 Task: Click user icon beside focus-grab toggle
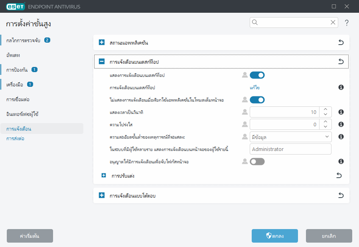point(245,161)
